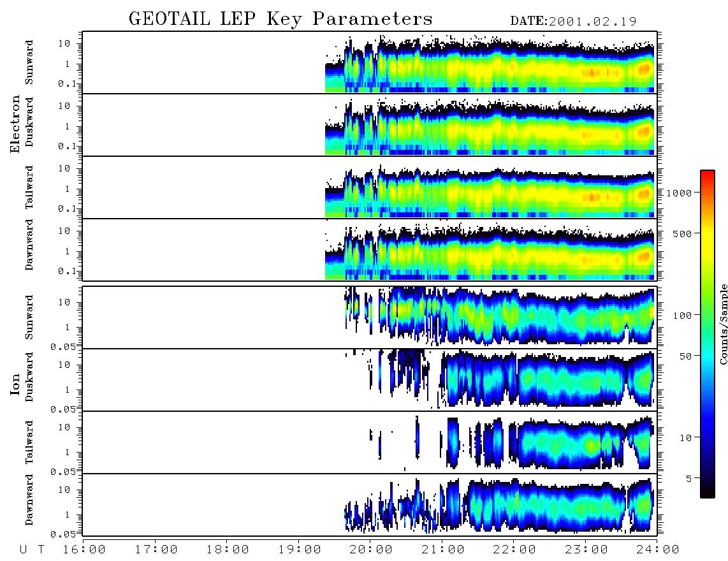Click the "17:00" time tick label
This screenshot has width=728, height=561.
pyautogui.click(x=156, y=550)
